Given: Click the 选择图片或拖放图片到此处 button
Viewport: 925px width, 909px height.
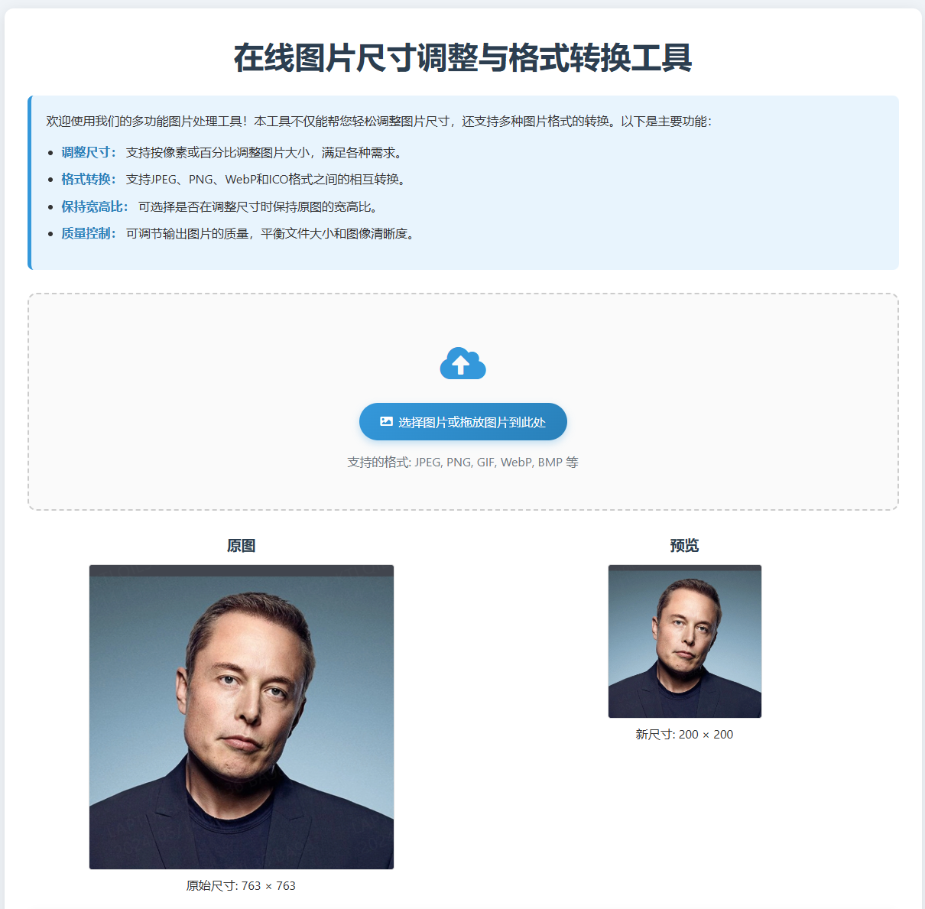Looking at the screenshot, I should [462, 422].
